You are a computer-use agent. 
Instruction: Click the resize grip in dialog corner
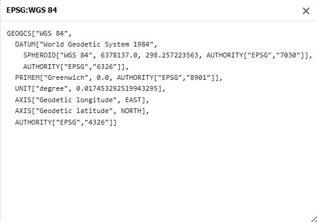(314, 219)
